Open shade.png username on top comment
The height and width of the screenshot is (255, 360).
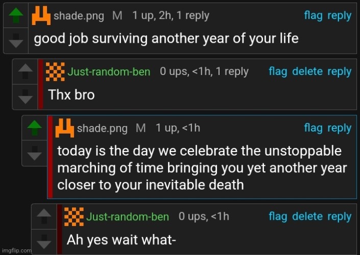click(x=79, y=16)
